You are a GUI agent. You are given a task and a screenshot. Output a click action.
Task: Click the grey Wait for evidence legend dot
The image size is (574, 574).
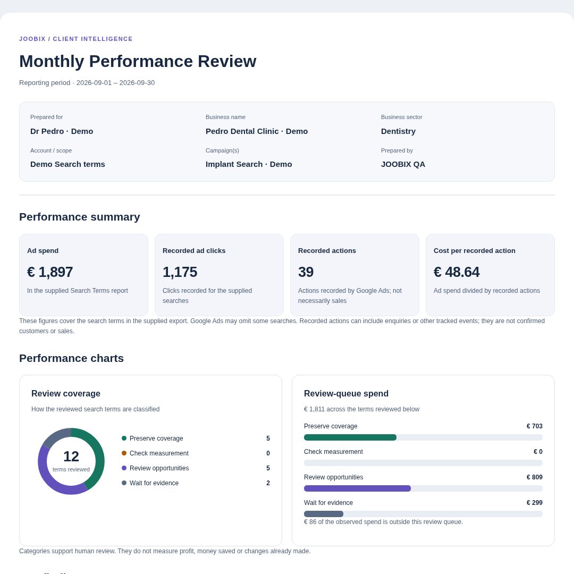124,483
